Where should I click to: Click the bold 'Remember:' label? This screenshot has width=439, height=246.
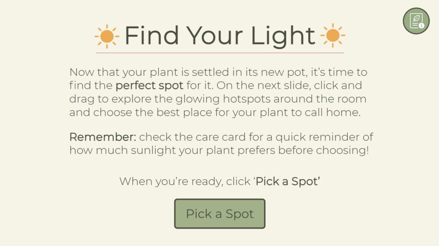(102, 137)
